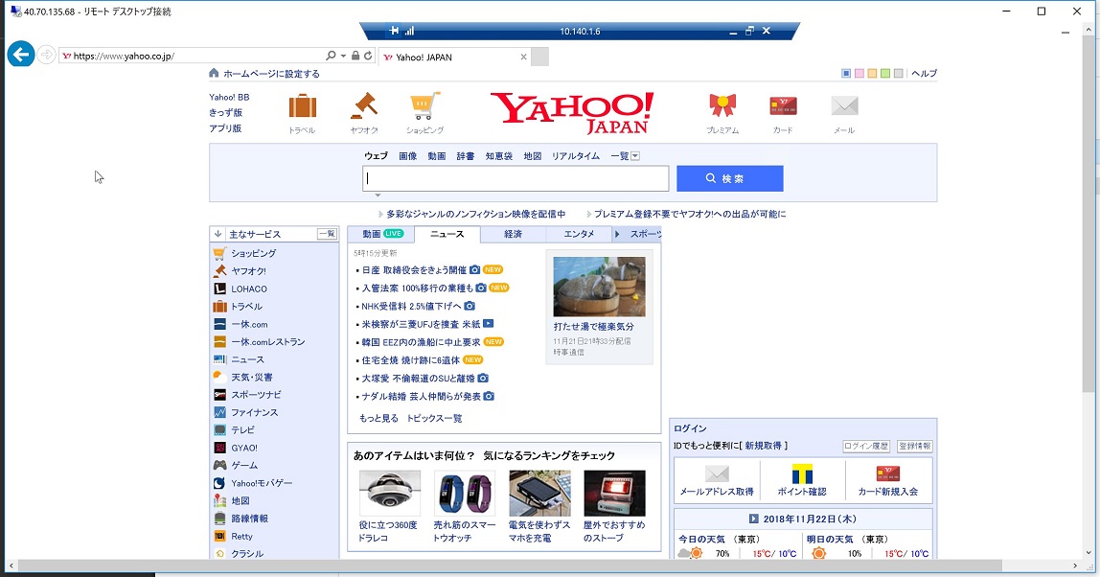Refresh the page with the reload icon
The image size is (1100, 577).
tap(368, 56)
